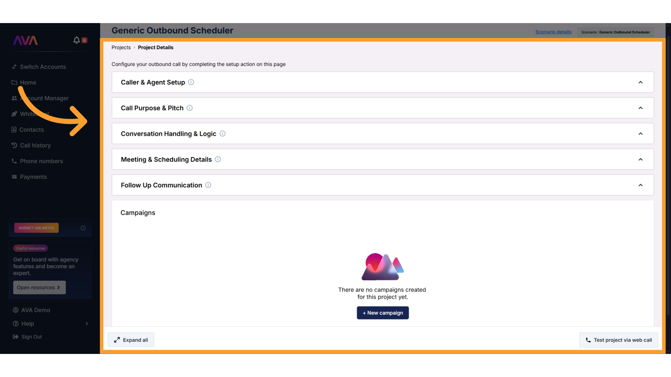Screen dimensions: 671x377
Task: Click the Phone numbers handset icon
Action: 14,161
